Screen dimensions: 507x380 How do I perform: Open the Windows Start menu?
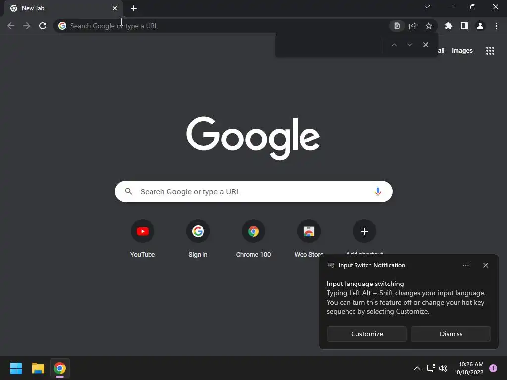click(x=16, y=368)
